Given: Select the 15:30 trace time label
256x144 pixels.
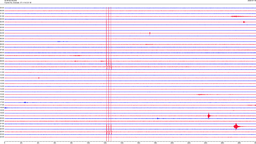Looking at the screenshot, I should (x=2, y=94).
